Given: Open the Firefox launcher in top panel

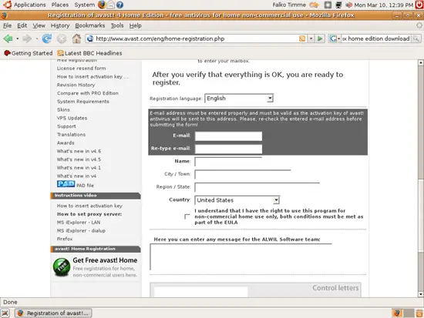Looking at the screenshot, I should tap(102, 5).
